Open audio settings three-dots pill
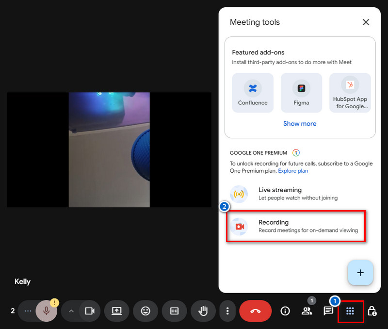The image size is (388, 329). tap(28, 311)
